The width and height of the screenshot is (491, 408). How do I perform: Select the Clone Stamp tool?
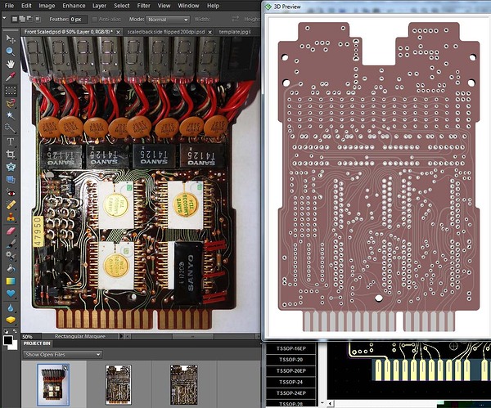[x=11, y=217]
